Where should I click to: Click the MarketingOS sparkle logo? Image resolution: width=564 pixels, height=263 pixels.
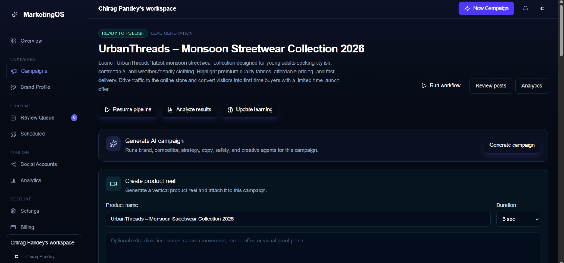click(14, 15)
